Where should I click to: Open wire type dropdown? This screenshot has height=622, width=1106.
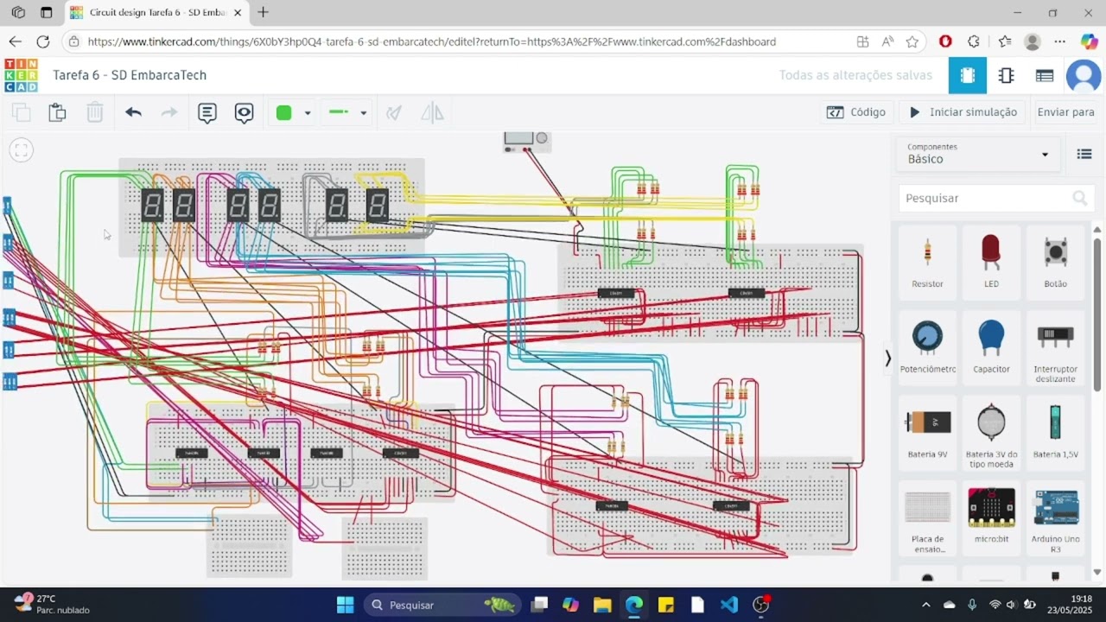click(347, 112)
